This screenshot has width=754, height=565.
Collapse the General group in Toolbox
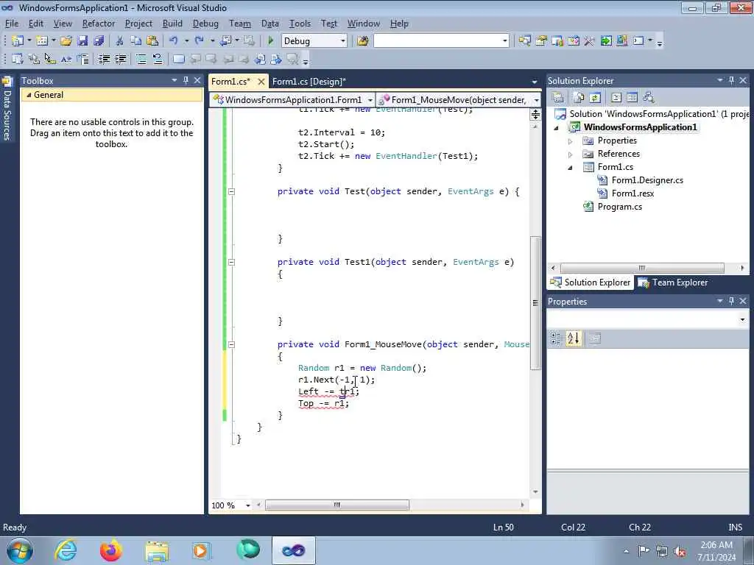(29, 95)
